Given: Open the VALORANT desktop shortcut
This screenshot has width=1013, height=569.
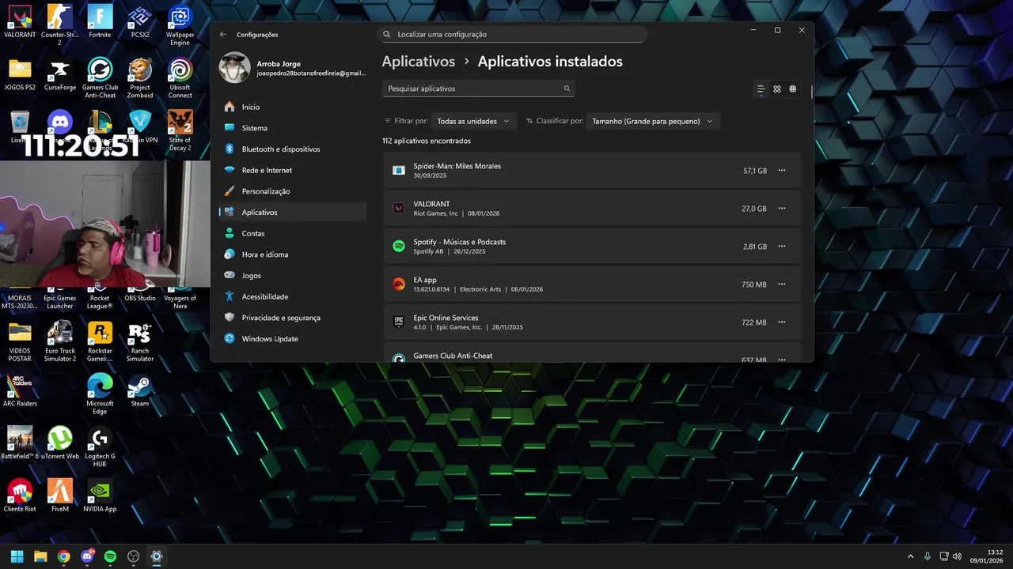Looking at the screenshot, I should click(x=20, y=22).
